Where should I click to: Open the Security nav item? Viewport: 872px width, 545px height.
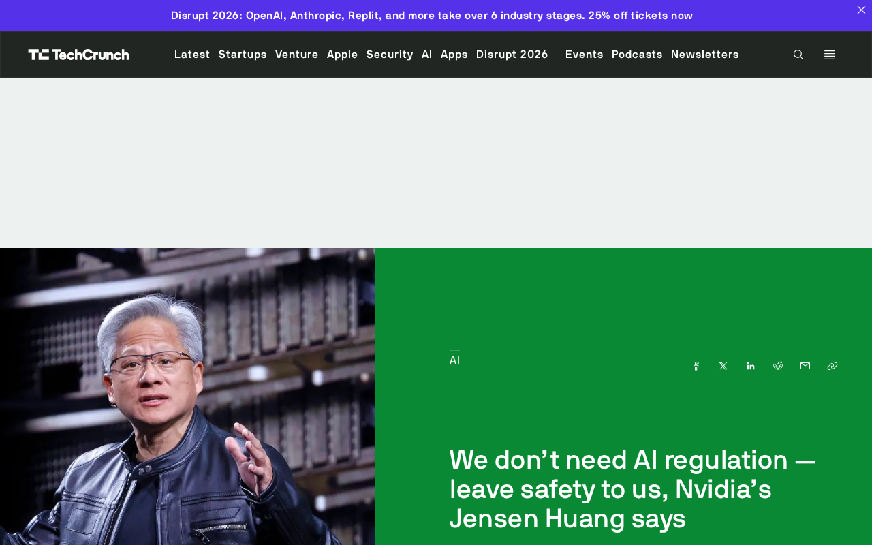click(x=390, y=54)
